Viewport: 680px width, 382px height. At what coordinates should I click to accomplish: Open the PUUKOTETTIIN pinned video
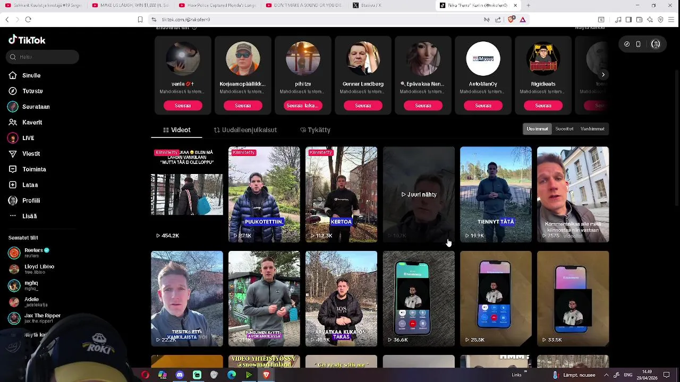tap(264, 195)
